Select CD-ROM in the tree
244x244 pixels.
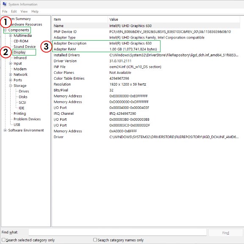click(21, 41)
